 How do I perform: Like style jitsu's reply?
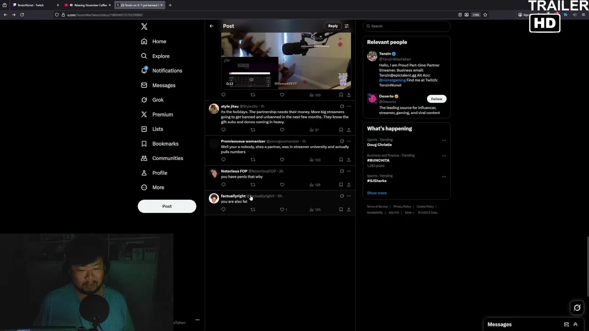pyautogui.click(x=282, y=130)
